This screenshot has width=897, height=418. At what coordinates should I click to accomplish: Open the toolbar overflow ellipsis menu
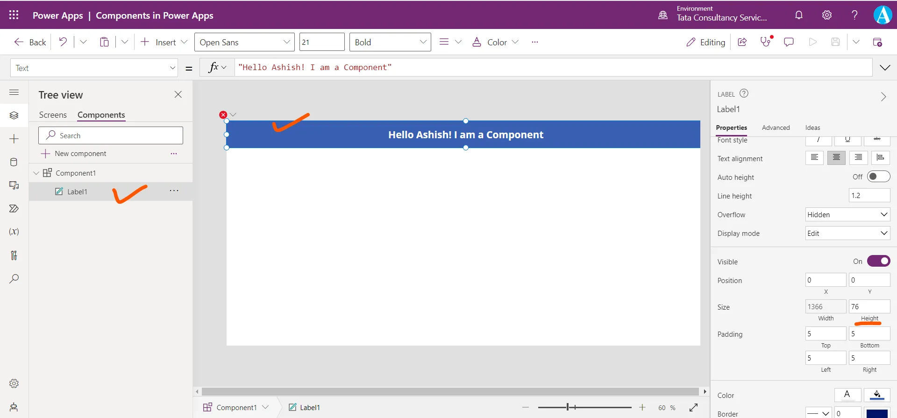535,42
